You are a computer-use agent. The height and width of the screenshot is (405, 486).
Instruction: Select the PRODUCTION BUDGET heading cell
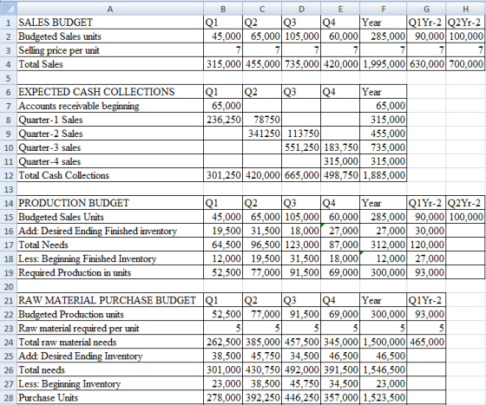(x=110, y=203)
